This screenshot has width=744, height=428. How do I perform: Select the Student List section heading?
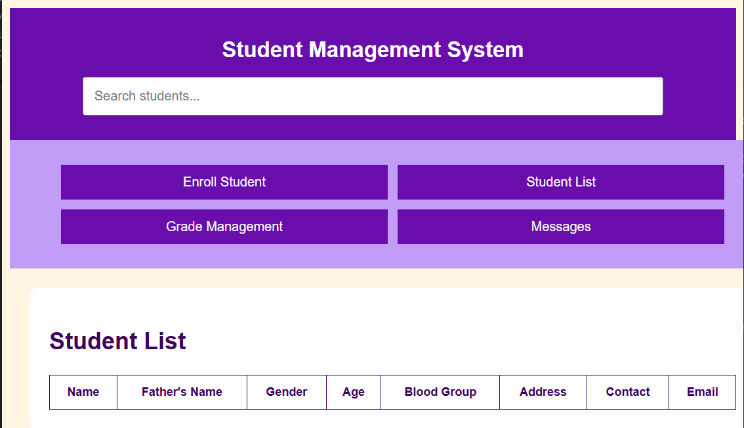pos(118,341)
